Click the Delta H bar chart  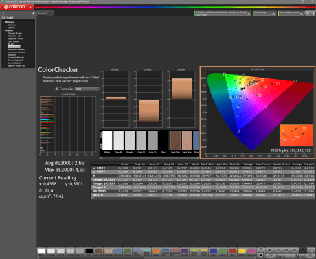point(181,99)
